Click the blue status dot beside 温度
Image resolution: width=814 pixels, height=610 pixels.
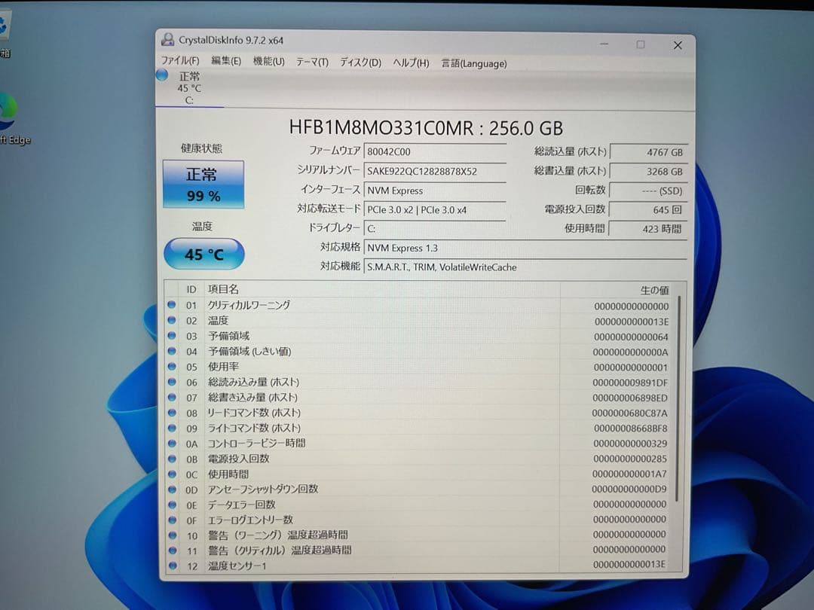(x=173, y=321)
